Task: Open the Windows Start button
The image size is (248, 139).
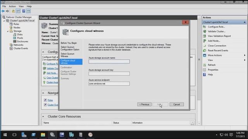Action: [x=5, y=135]
